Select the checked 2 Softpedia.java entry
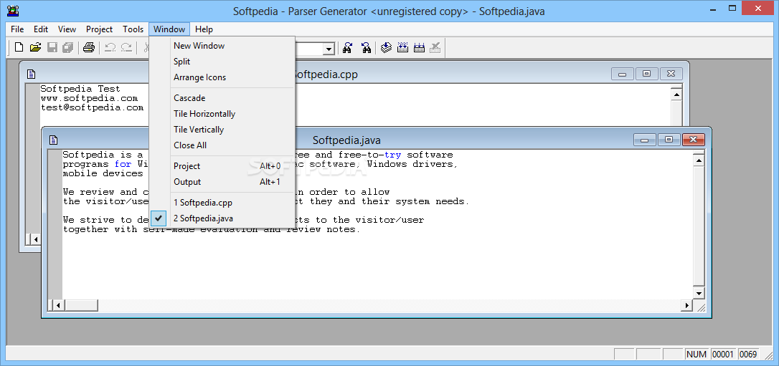This screenshot has width=779, height=366. tap(222, 218)
